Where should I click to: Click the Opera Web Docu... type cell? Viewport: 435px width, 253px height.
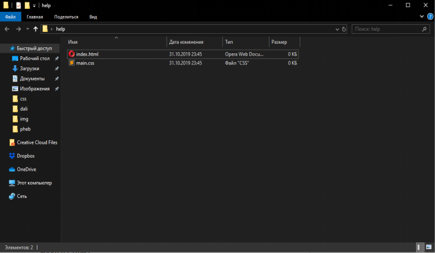point(244,54)
